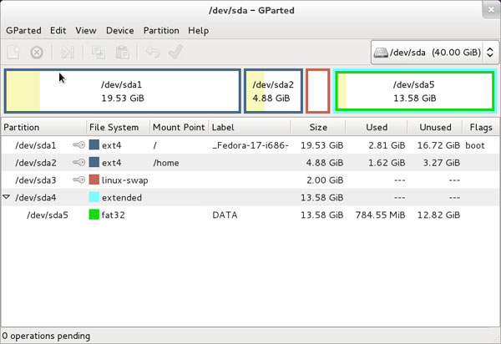Viewport: 501px width, 344px height.
Task: Click the 12.82 GiB unused value
Action: tap(438, 215)
